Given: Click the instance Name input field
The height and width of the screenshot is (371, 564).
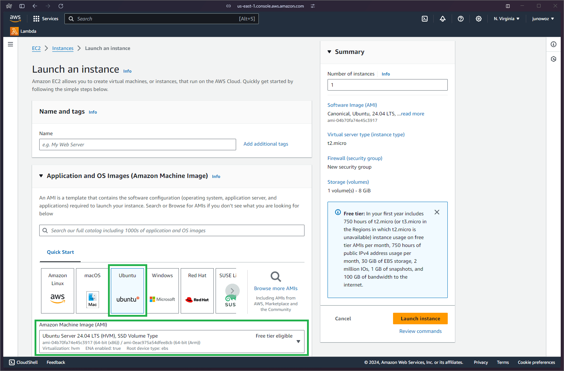Looking at the screenshot, I should pyautogui.click(x=137, y=144).
